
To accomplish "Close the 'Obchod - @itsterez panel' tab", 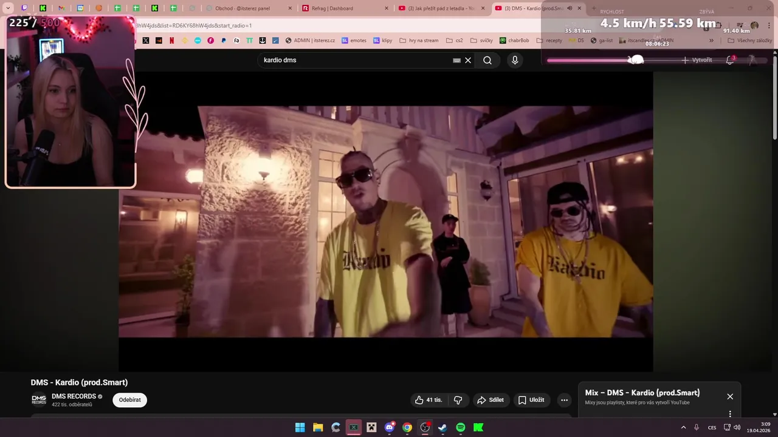I will [290, 8].
